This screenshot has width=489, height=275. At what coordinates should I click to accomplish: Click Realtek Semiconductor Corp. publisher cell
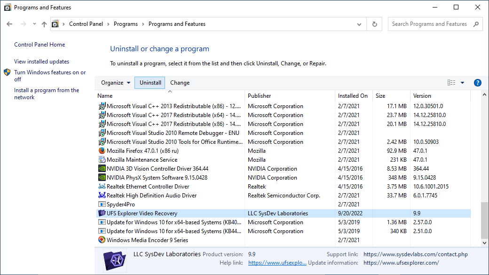[284, 196]
